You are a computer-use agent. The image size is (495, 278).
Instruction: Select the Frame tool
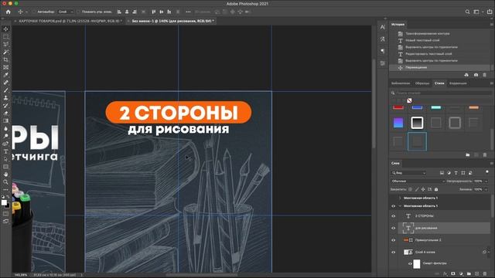coord(5,67)
